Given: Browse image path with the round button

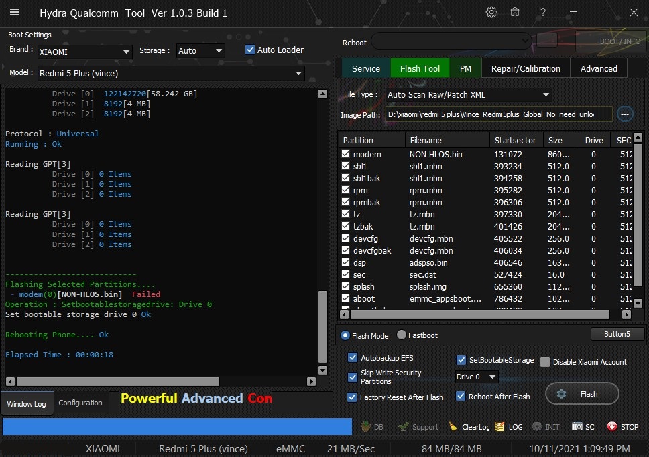Looking at the screenshot, I should [x=625, y=114].
